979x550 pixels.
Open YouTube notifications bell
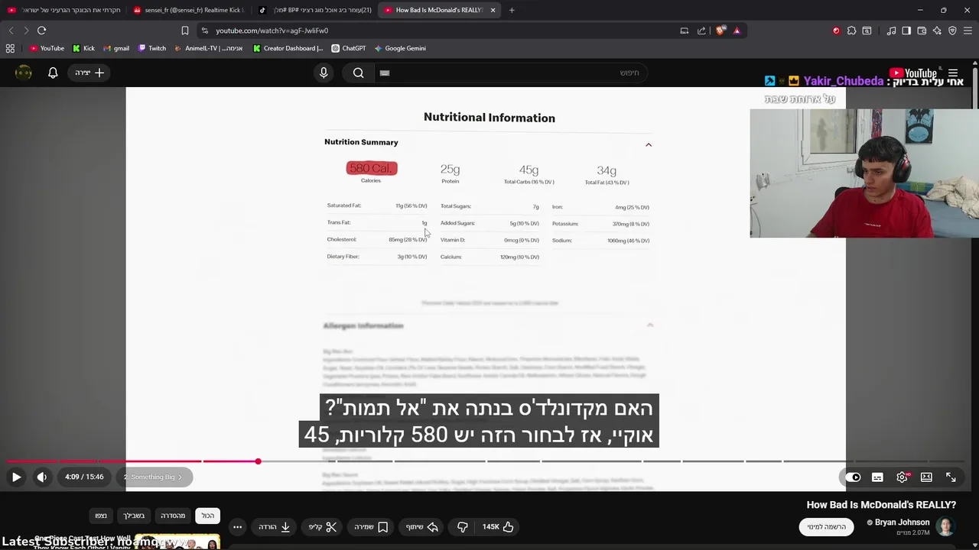(53, 73)
